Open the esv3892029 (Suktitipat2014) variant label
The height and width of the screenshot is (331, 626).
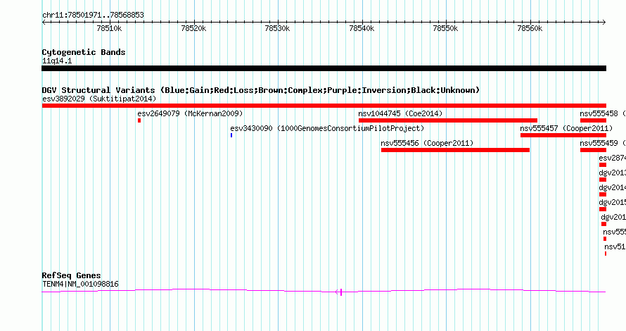[x=99, y=99]
